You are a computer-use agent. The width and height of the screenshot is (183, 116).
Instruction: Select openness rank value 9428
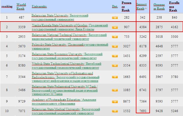coord(159,111)
